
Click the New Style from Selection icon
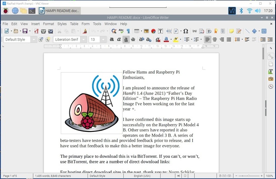pyautogui.click(x=48, y=39)
